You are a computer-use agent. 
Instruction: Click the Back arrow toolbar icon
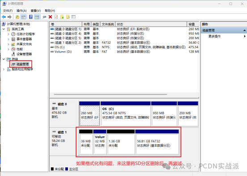click(4, 17)
